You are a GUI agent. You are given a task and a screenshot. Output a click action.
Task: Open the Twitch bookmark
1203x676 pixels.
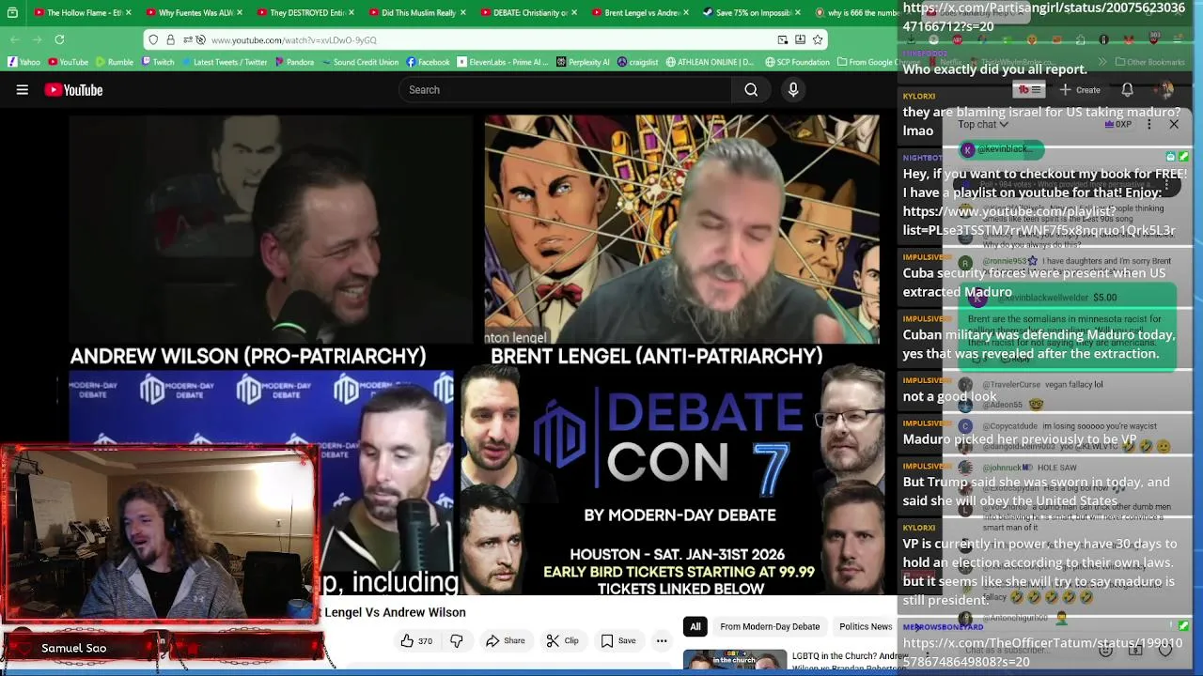click(x=157, y=62)
